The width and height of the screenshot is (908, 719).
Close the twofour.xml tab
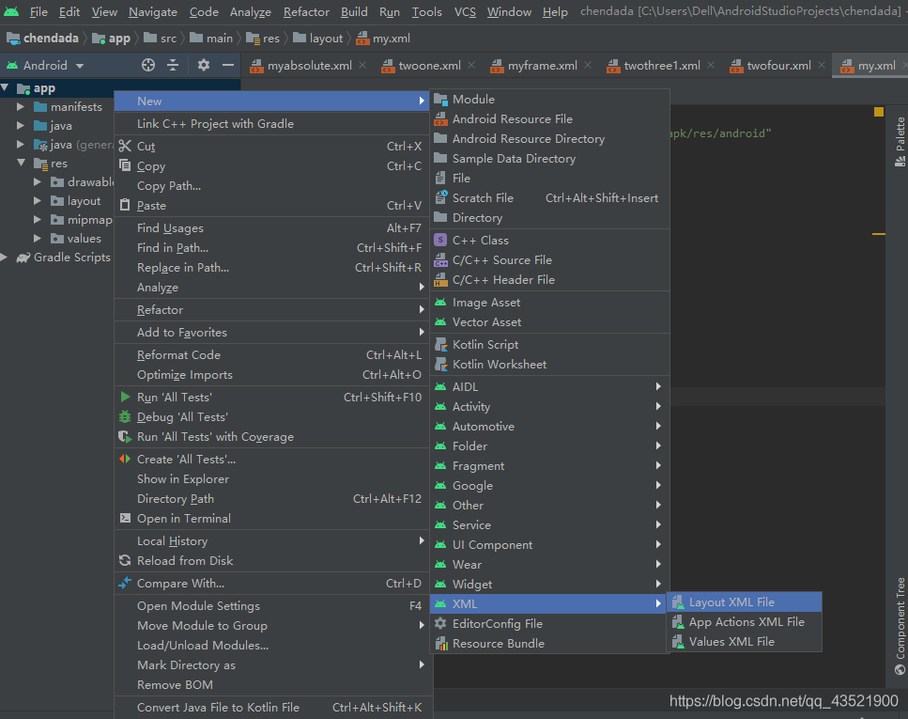click(822, 65)
